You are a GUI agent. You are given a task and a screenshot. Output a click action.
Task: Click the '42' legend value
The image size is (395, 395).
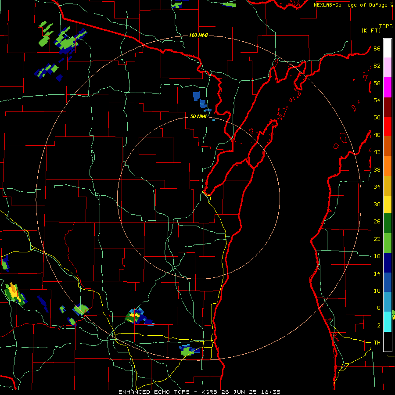377,152
